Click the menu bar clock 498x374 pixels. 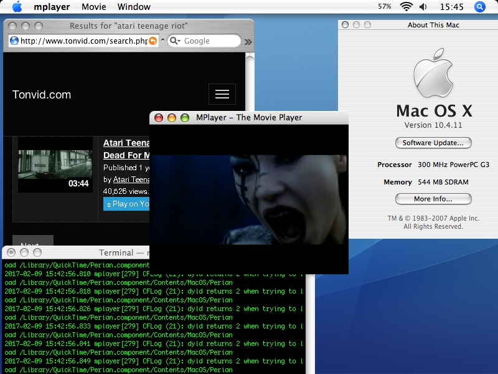[452, 7]
